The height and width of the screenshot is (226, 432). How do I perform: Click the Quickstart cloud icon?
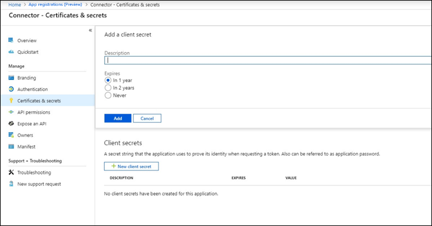point(11,52)
